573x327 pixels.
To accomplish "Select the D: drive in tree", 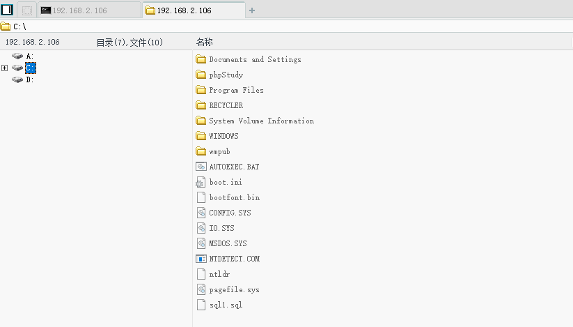I will (30, 79).
